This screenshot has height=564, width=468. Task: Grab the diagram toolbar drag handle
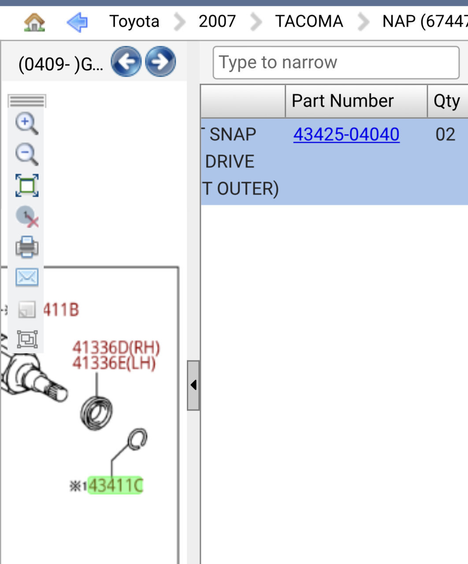pyautogui.click(x=27, y=101)
